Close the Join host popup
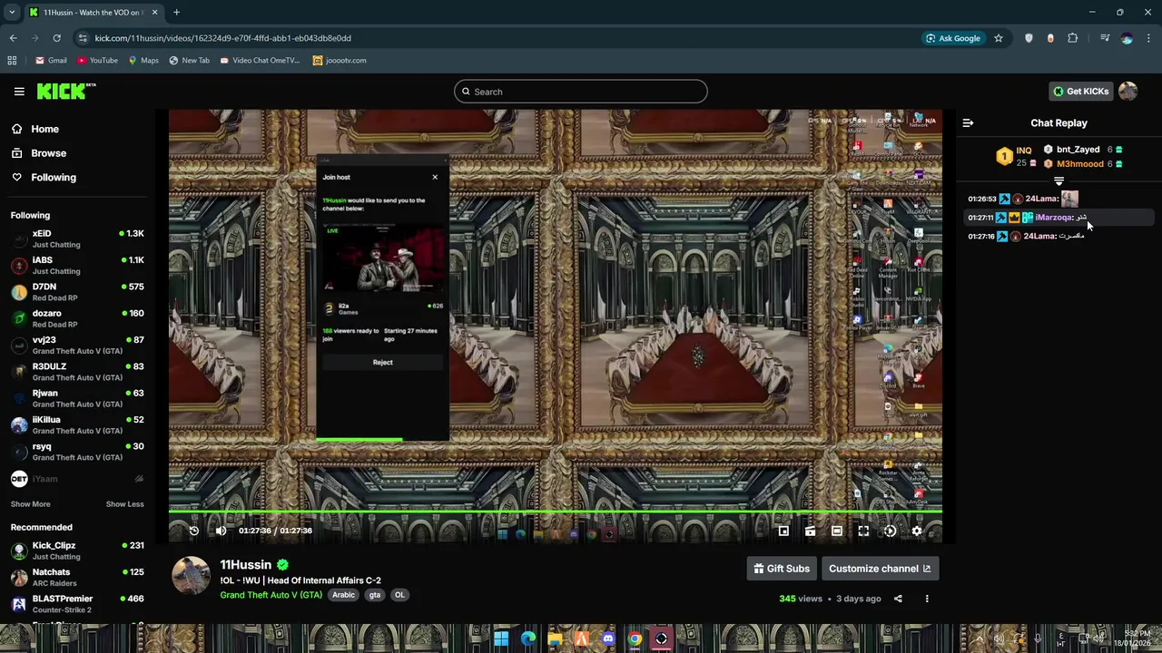The image size is (1162, 653). 435,177
